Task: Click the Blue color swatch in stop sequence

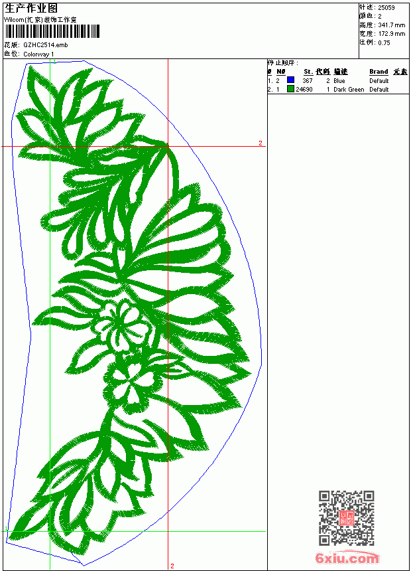Action: [x=290, y=80]
